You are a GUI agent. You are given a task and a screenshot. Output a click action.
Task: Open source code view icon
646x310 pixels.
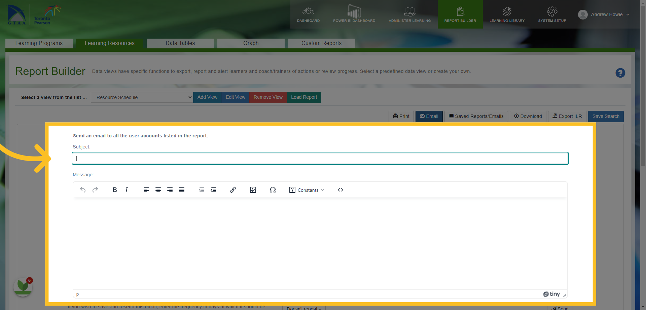pos(340,190)
